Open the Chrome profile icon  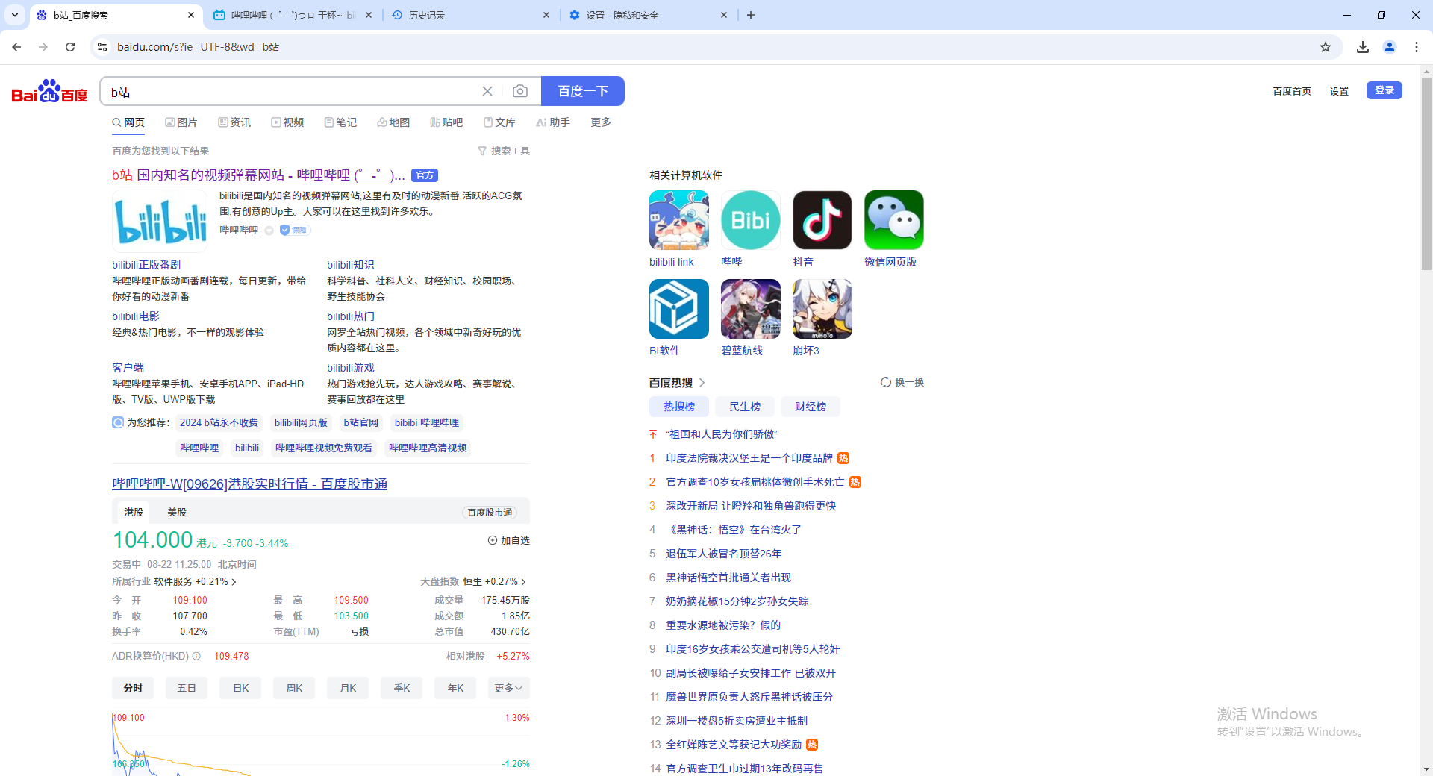coord(1390,47)
